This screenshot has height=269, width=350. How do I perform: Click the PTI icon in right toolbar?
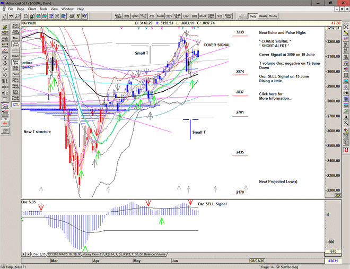[346, 93]
